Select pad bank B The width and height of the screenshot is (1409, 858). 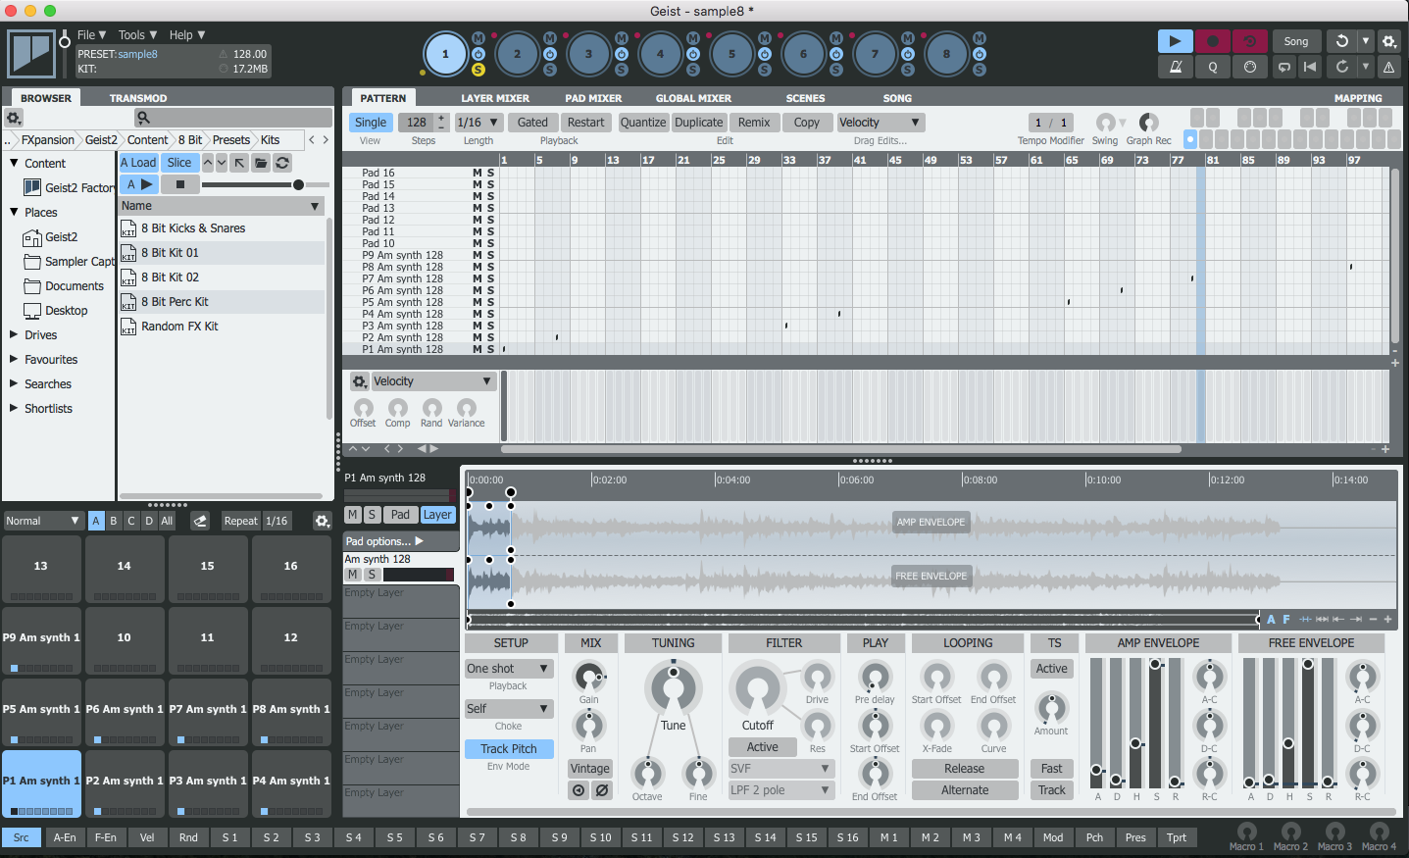click(x=114, y=521)
